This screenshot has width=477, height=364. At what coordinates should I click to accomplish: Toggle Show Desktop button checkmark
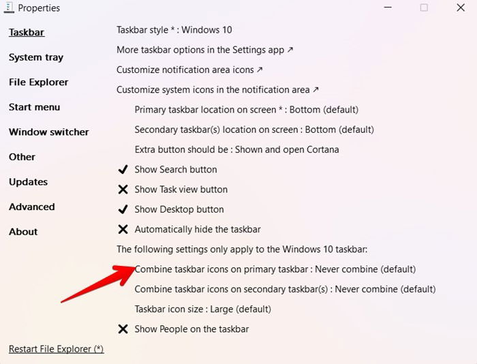123,209
